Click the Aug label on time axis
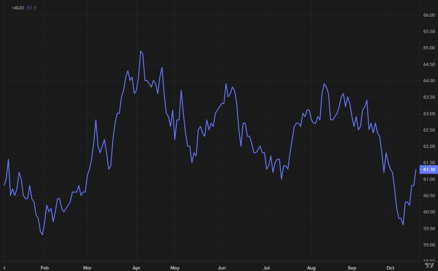438x271 pixels. 311,268
